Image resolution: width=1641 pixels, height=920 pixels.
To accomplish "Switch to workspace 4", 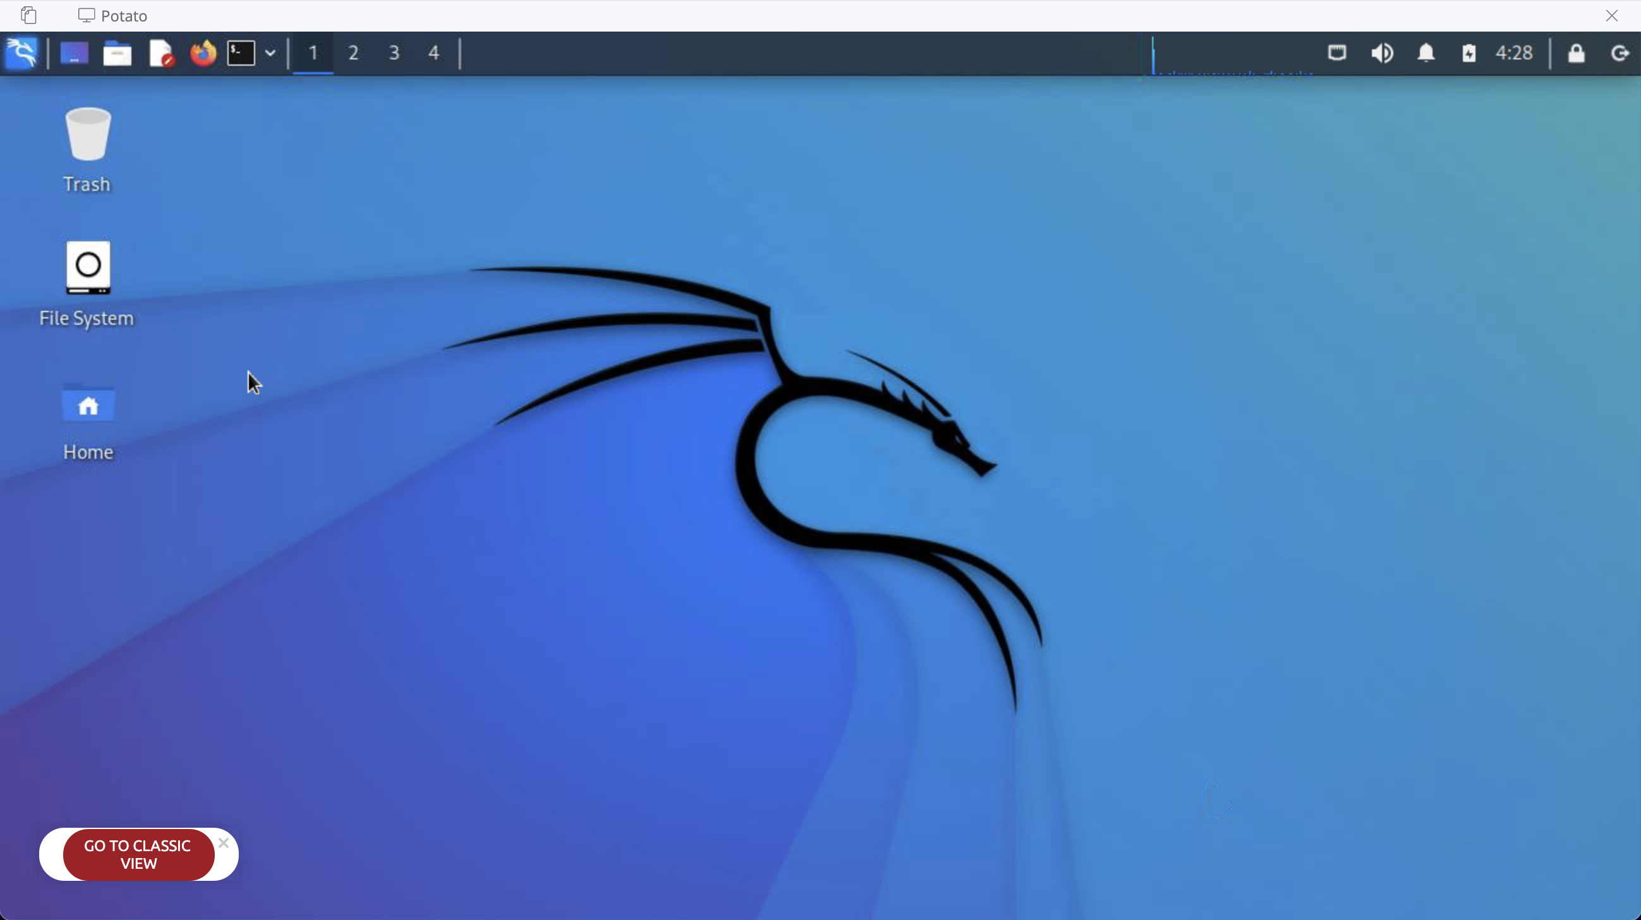I will (434, 53).
